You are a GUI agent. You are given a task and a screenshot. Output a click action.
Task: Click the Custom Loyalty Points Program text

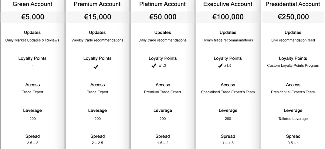(293, 66)
